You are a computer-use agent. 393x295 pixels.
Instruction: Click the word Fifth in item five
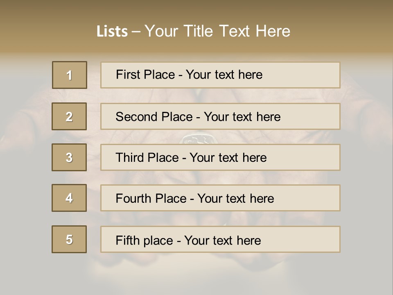click(128, 240)
